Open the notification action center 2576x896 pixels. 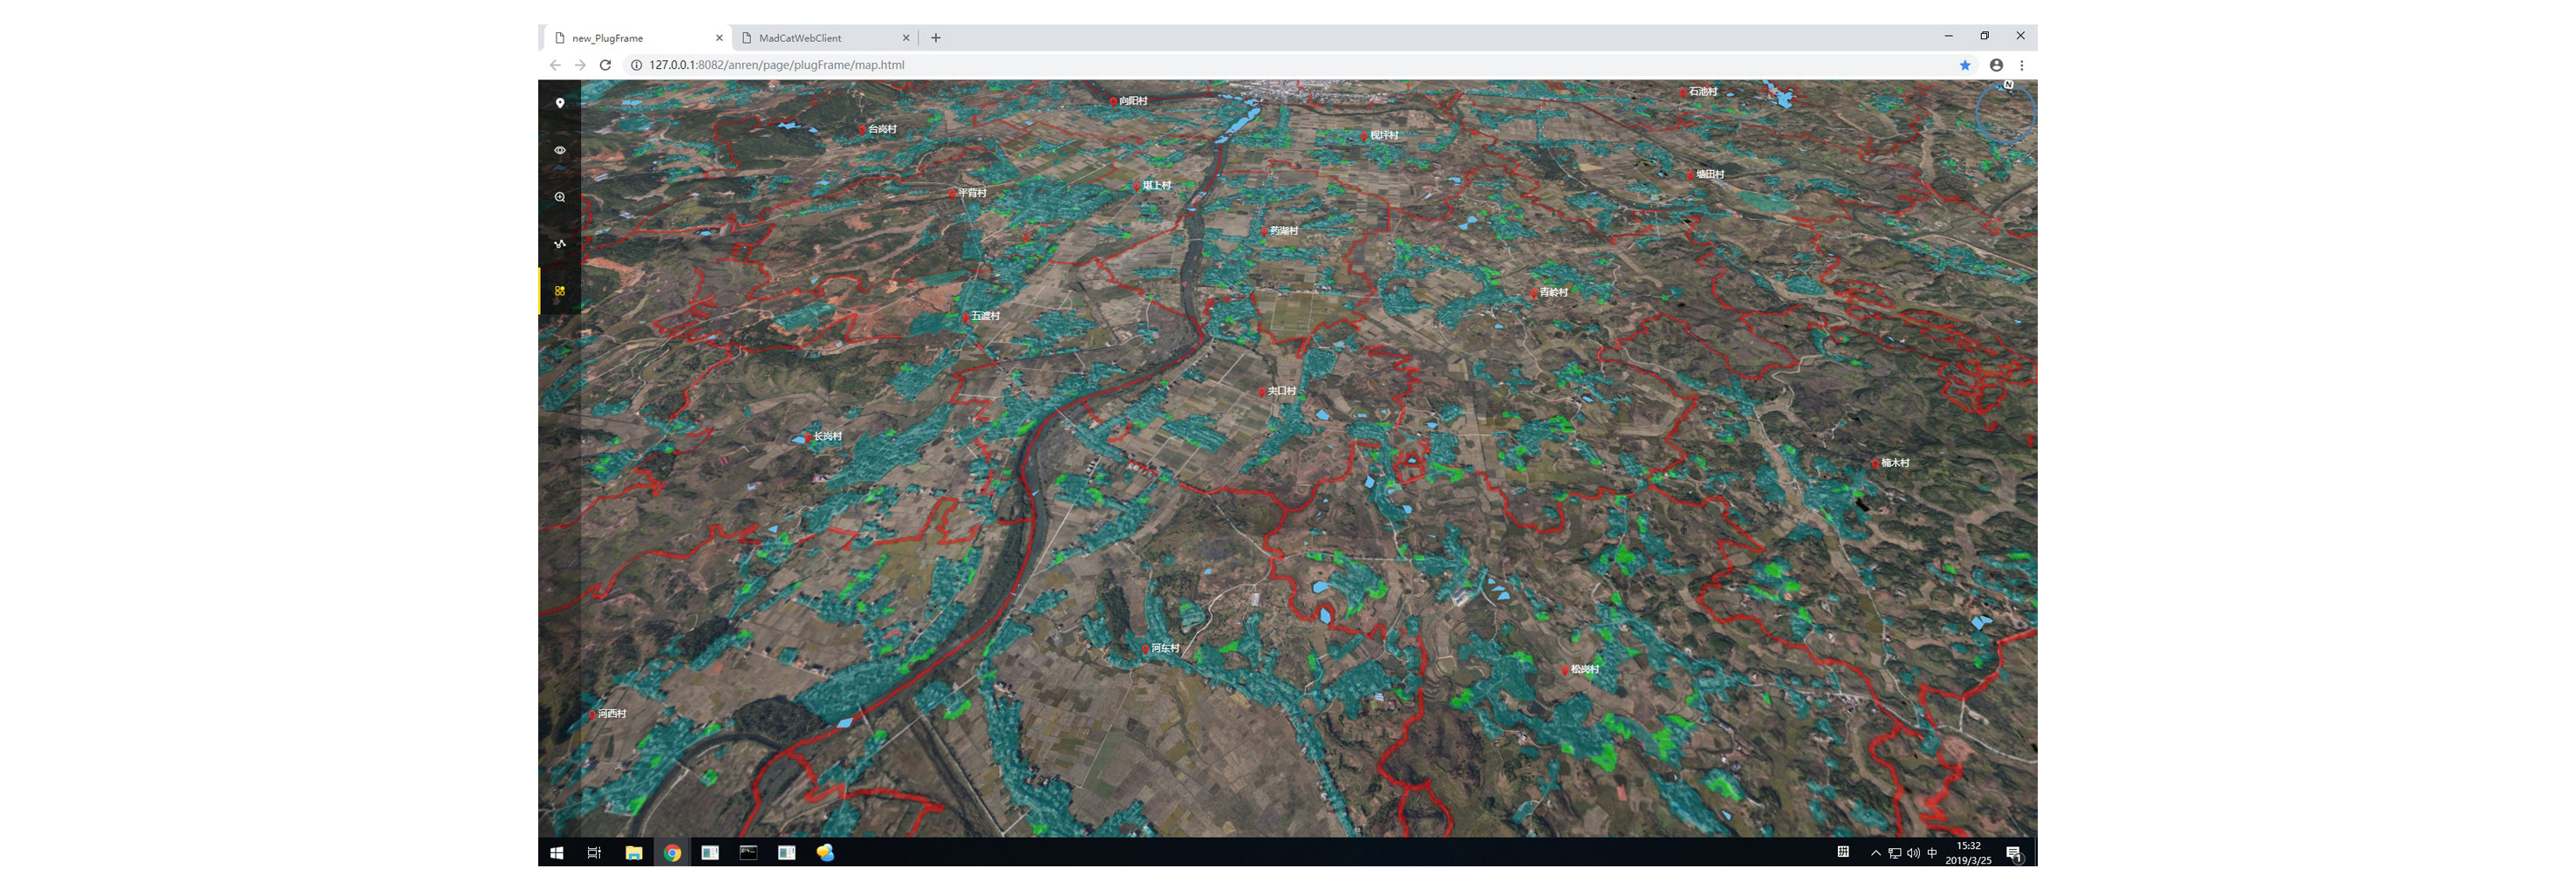click(2014, 854)
